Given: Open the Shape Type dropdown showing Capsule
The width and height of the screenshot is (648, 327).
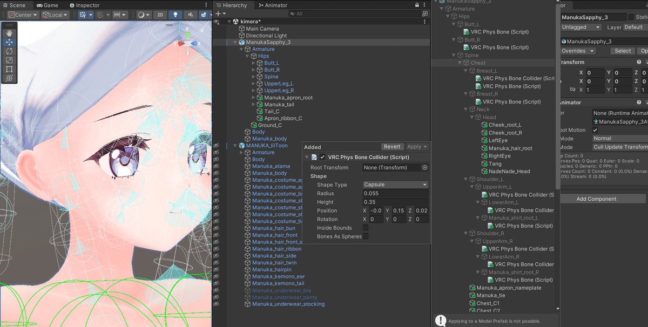Looking at the screenshot, I should click(x=395, y=185).
